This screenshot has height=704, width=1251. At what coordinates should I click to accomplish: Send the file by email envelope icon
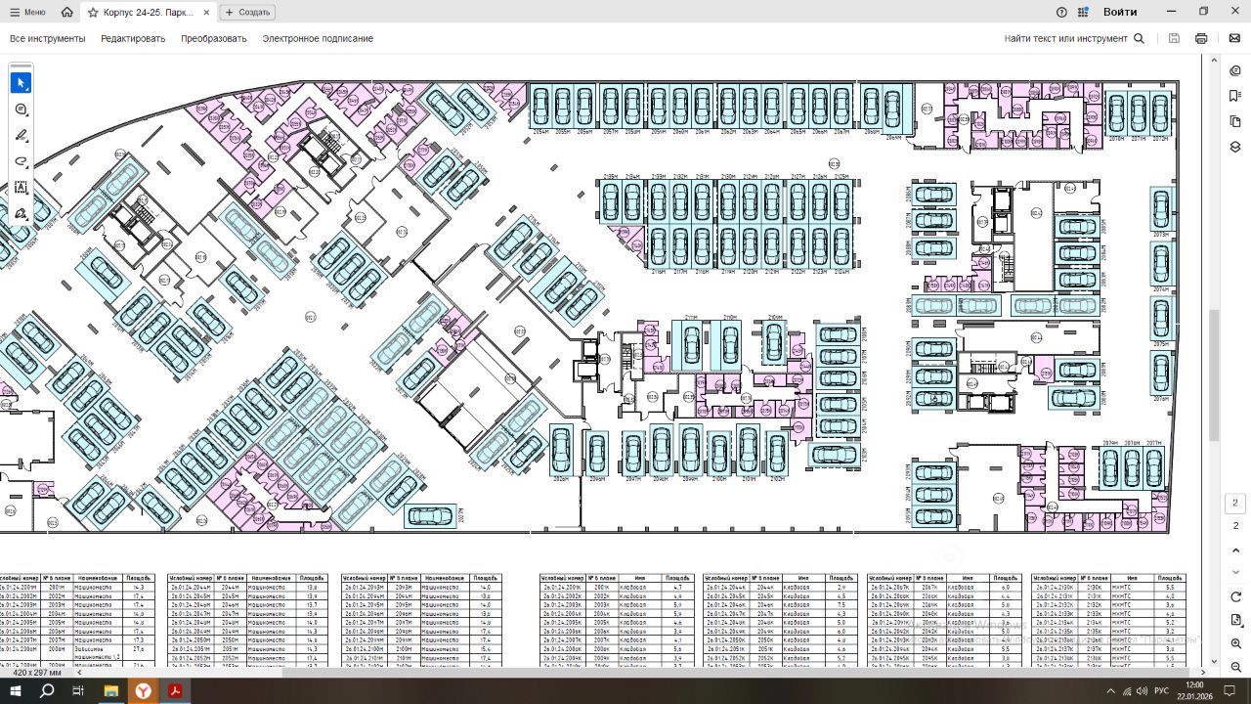pyautogui.click(x=1234, y=38)
